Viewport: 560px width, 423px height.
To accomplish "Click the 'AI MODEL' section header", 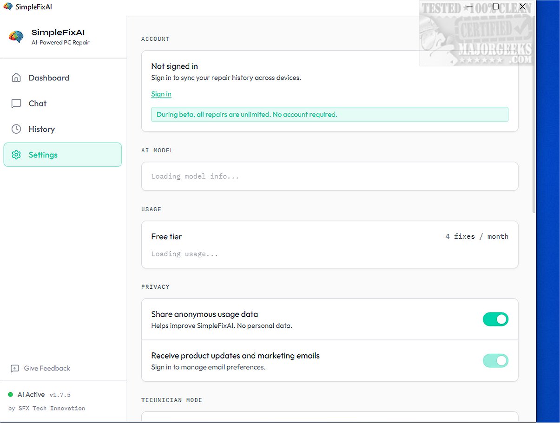I will [x=158, y=150].
